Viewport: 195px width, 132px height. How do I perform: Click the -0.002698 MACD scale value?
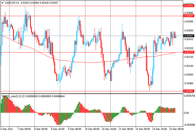(189, 124)
